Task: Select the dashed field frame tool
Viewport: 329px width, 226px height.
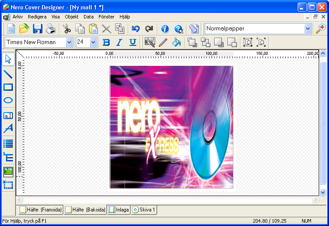Action: coord(8,185)
